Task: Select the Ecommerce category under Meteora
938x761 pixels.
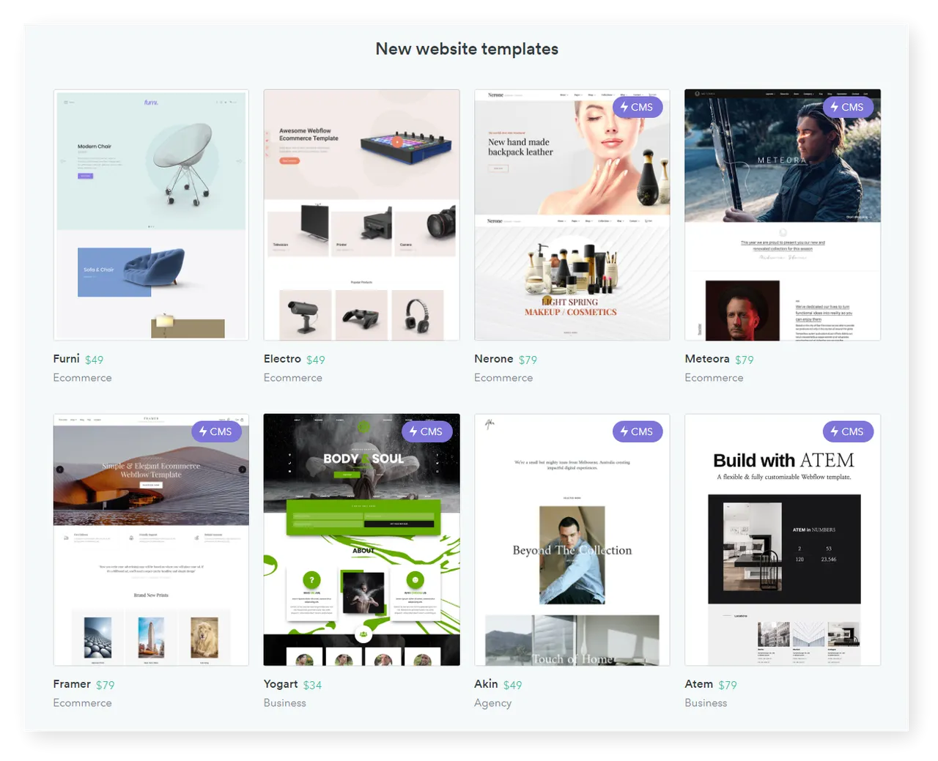Action: click(x=714, y=378)
